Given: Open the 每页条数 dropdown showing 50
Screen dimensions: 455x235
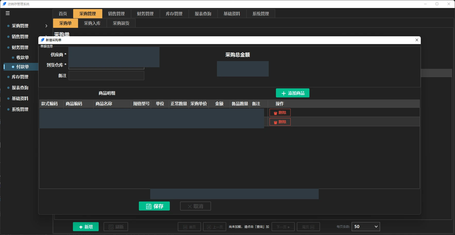Looking at the screenshot, I should [x=366, y=226].
